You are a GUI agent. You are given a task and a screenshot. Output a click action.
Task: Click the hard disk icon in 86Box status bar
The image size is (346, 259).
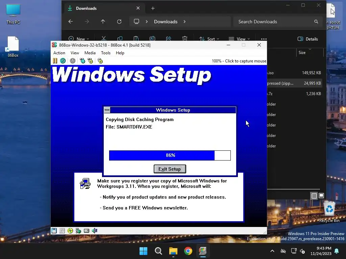(86, 231)
